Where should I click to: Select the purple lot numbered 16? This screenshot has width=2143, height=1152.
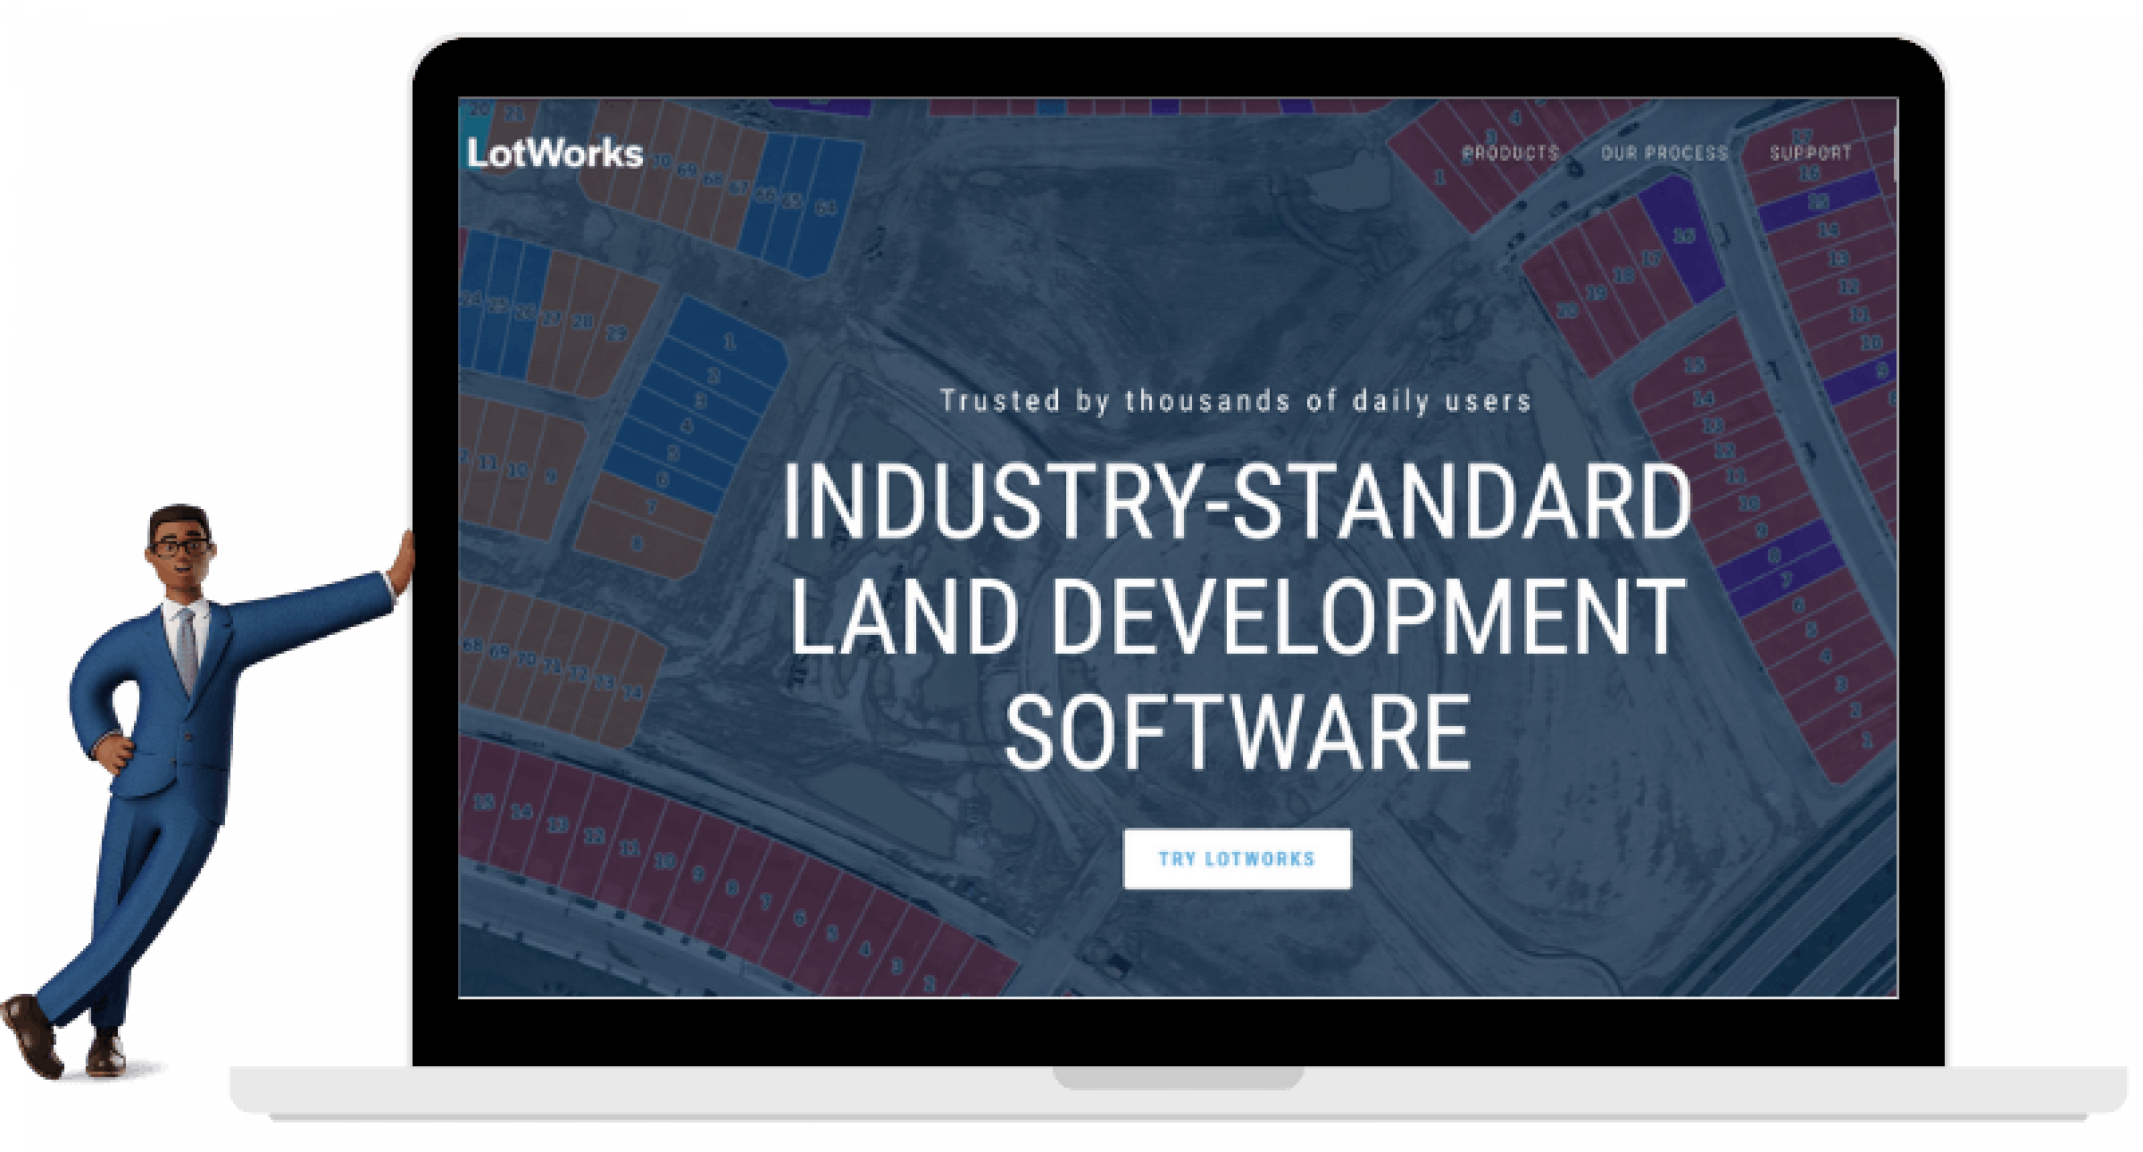point(1683,236)
